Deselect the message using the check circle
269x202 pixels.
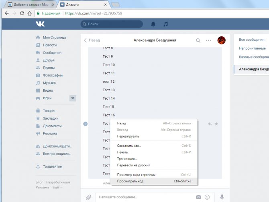click(85, 124)
